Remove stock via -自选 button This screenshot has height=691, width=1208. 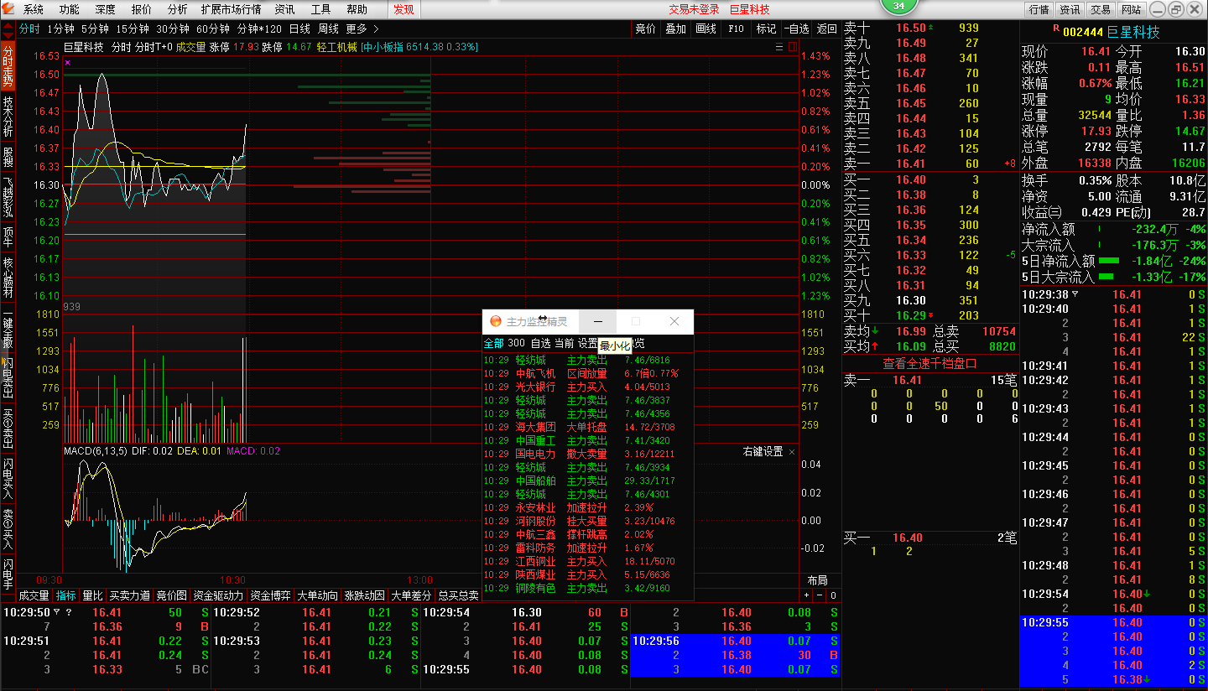coord(797,29)
